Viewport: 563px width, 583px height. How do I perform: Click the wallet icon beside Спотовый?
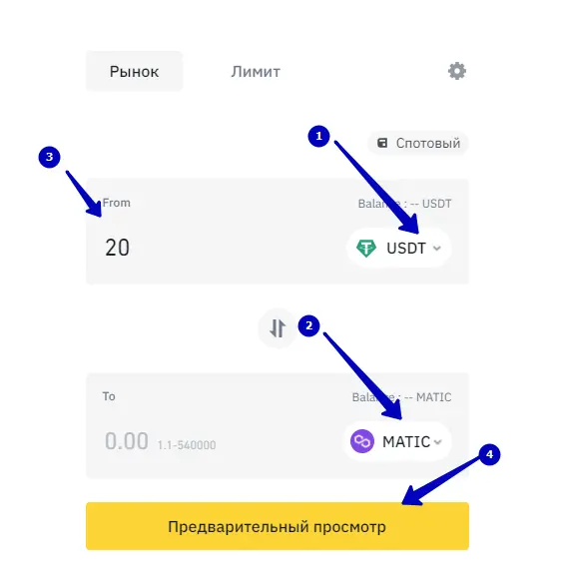(x=382, y=143)
